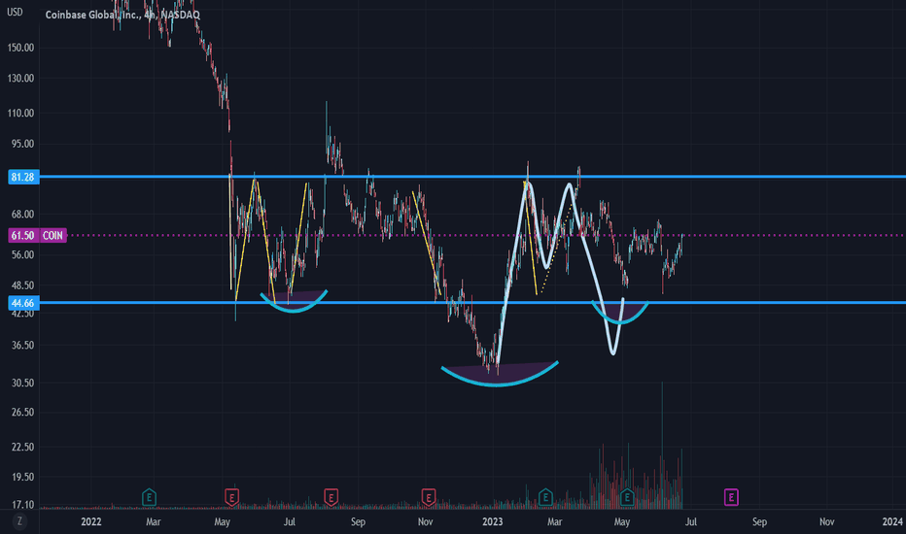
Task: Click the 22.50 price axis label
Action: [22, 447]
